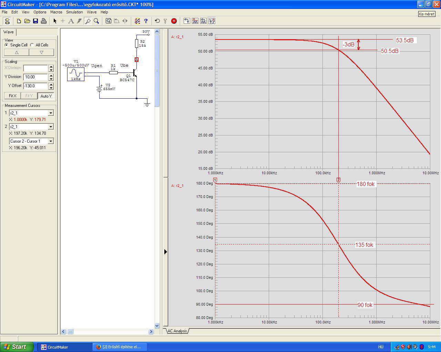441x352 pixels.
Task: Select the Delete lightning tool
Action: (79, 21)
